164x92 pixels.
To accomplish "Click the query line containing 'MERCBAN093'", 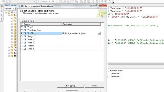I will click(x=133, y=26).
